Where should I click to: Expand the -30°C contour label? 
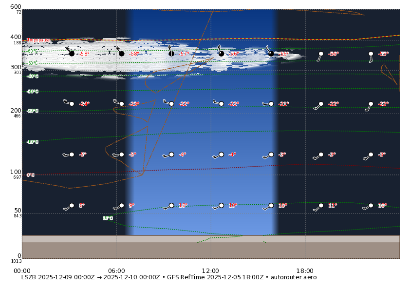(32, 92)
